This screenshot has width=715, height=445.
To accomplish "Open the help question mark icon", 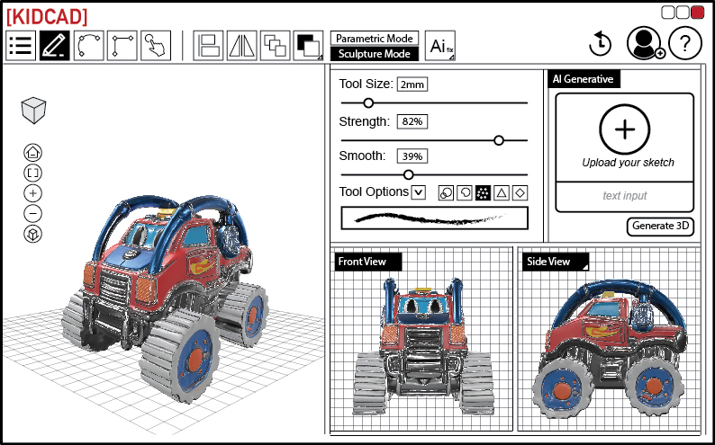I will (x=685, y=43).
